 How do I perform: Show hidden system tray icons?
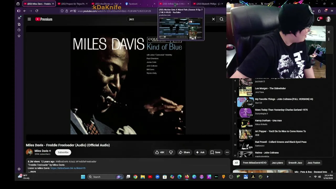point(310,177)
